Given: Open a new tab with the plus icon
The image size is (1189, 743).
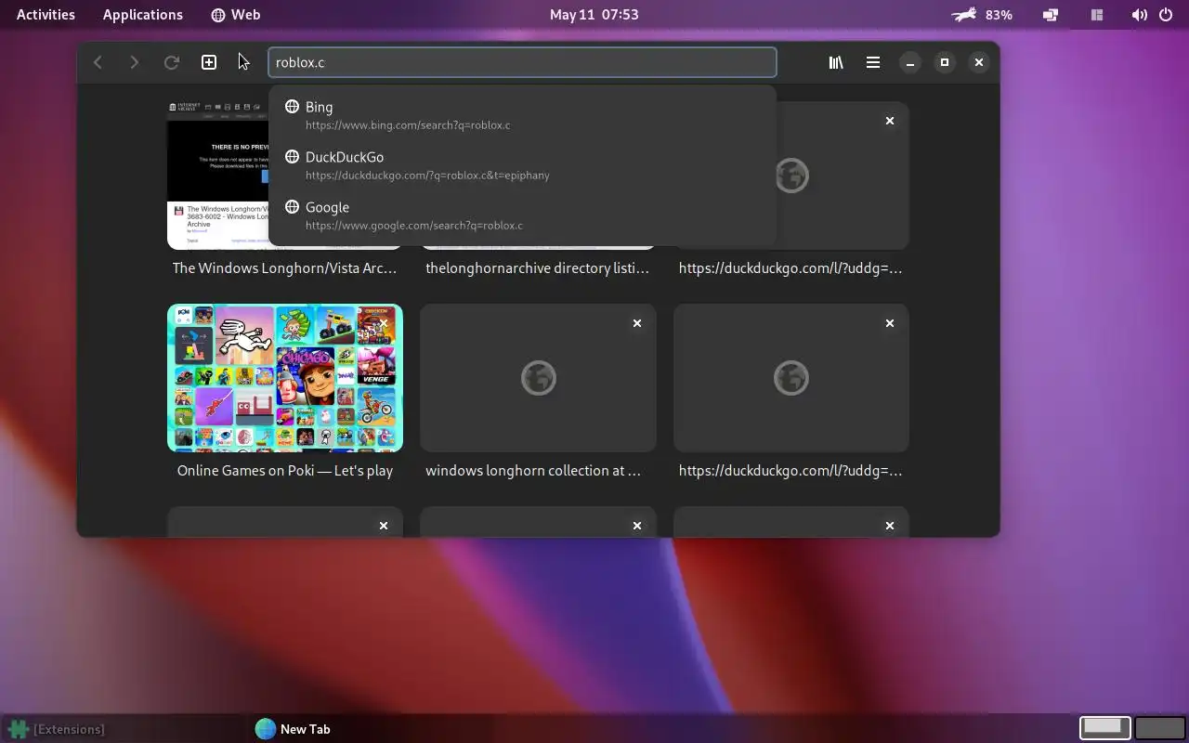Looking at the screenshot, I should pyautogui.click(x=209, y=62).
